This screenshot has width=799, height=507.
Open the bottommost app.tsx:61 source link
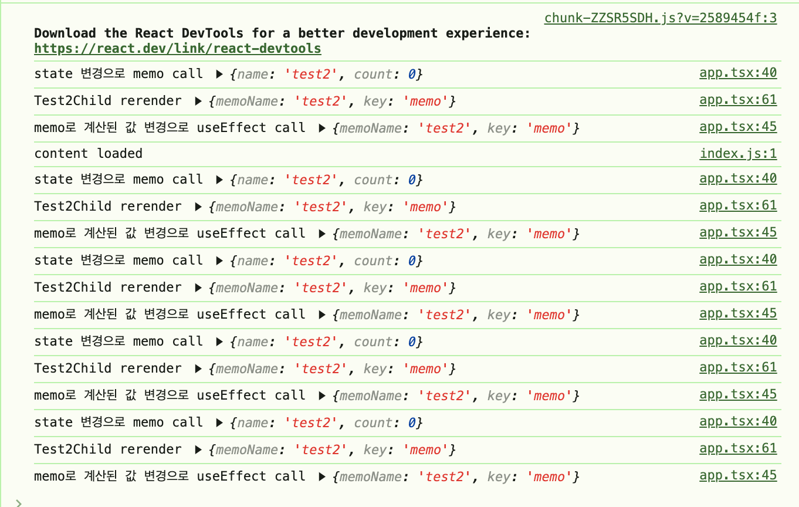pyautogui.click(x=738, y=449)
